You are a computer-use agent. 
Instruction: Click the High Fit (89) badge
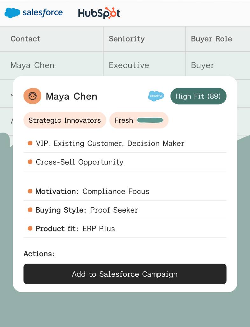click(198, 96)
